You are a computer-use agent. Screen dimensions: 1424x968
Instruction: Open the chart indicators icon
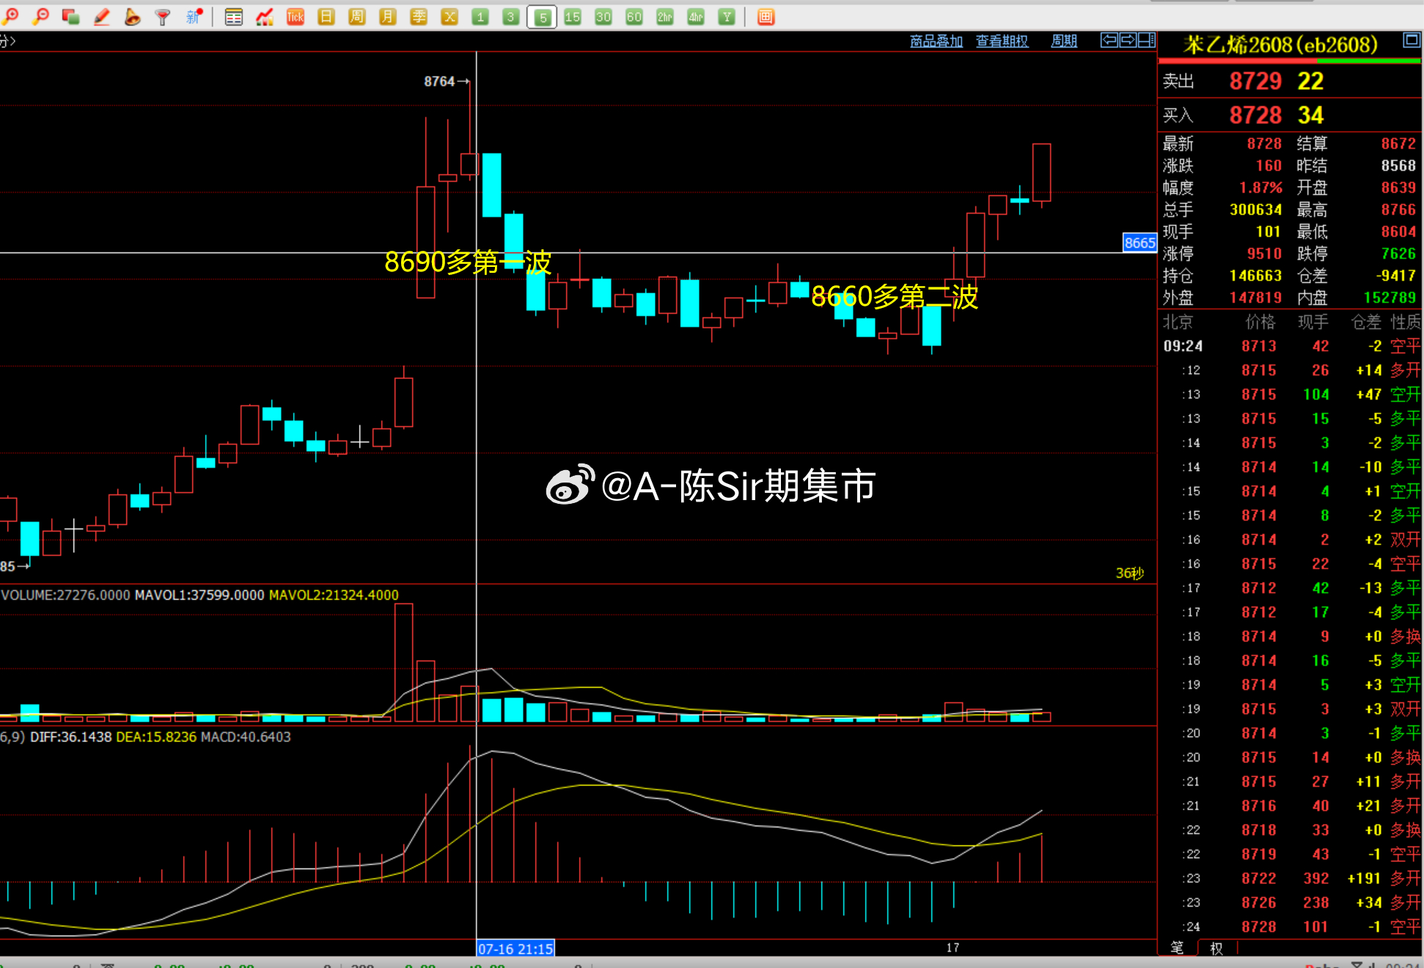coord(265,17)
